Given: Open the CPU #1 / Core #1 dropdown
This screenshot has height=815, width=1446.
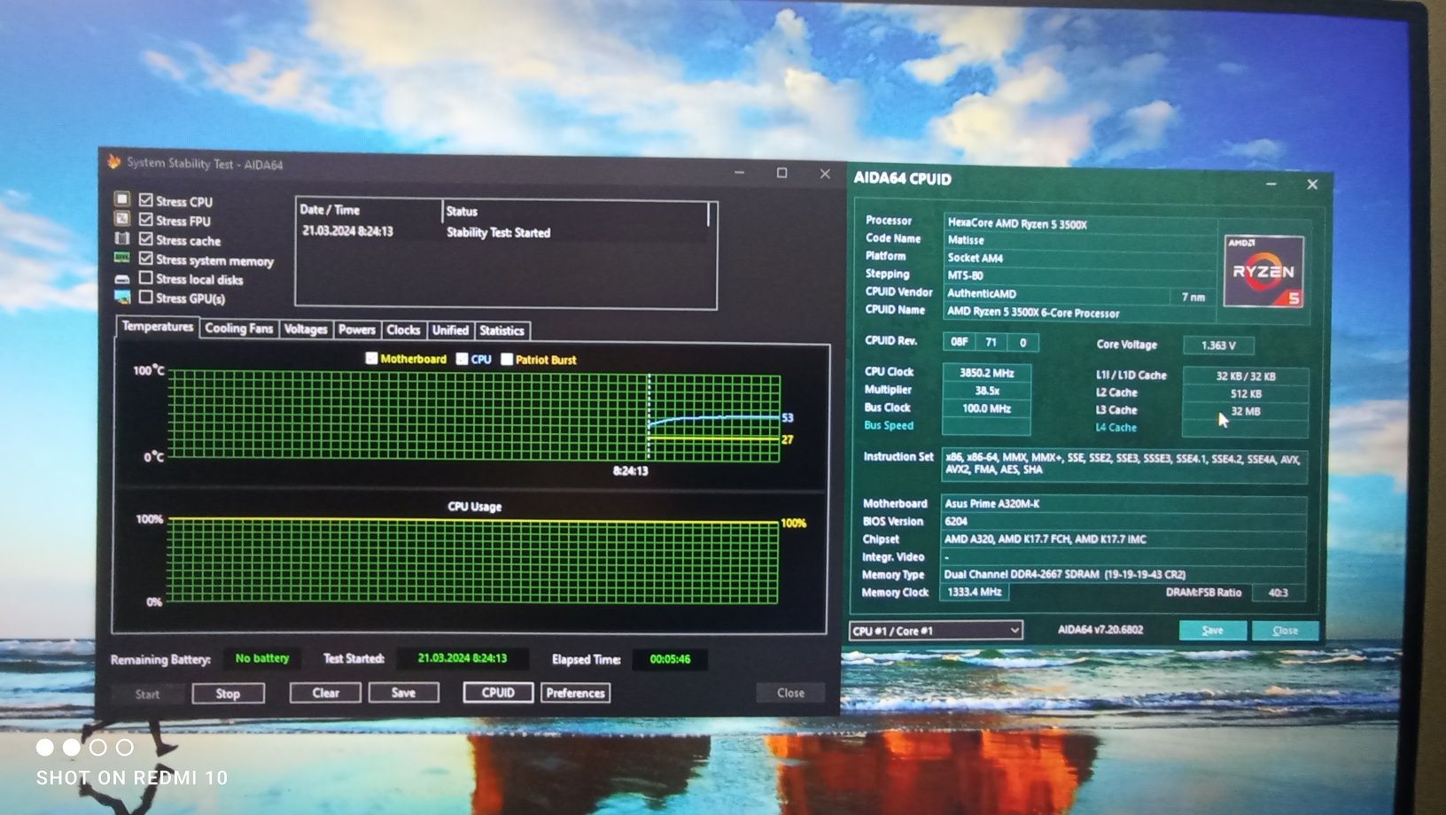Looking at the screenshot, I should click(936, 631).
